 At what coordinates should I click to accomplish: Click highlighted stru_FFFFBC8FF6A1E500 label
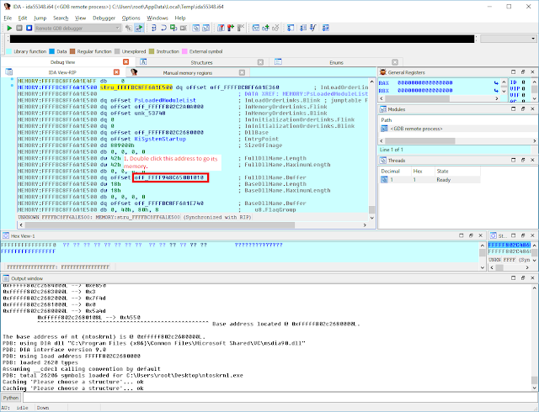click(136, 87)
